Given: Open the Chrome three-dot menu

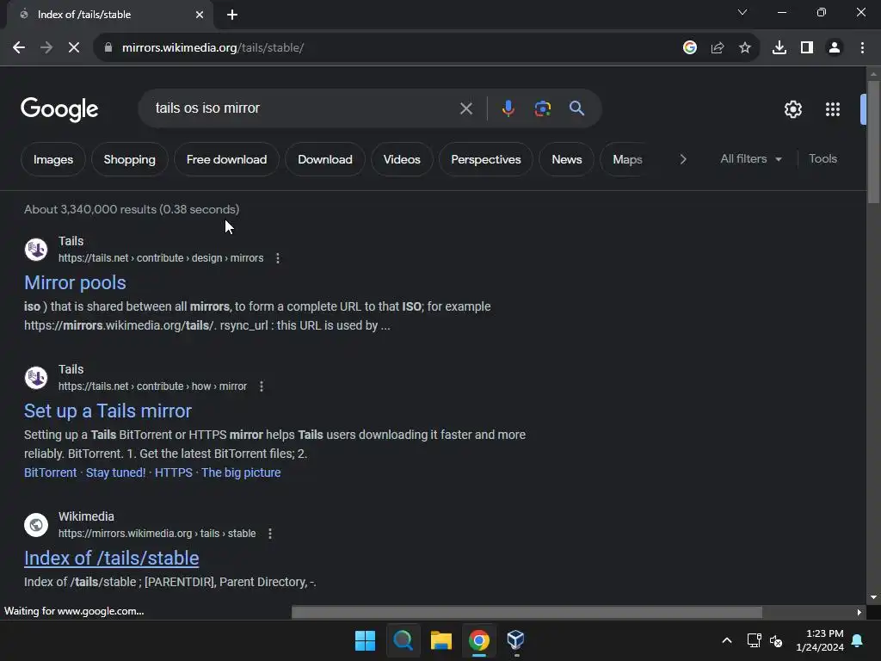Looking at the screenshot, I should point(862,48).
